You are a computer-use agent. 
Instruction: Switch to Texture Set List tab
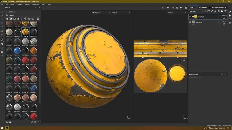click(205, 7)
